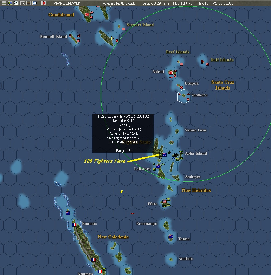Click the JAPANESE PLAYER header label
This screenshot has width=271, height=275.
[x=67, y=3]
